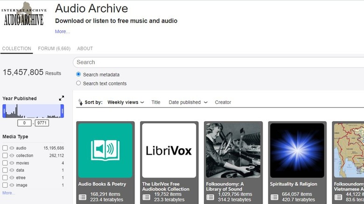Click The LibriVox Free Audiobook Collection title
Image resolution: width=364 pixels, height=204 pixels.
tap(166, 186)
